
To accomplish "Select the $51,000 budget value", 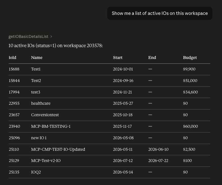I will (x=190, y=81).
